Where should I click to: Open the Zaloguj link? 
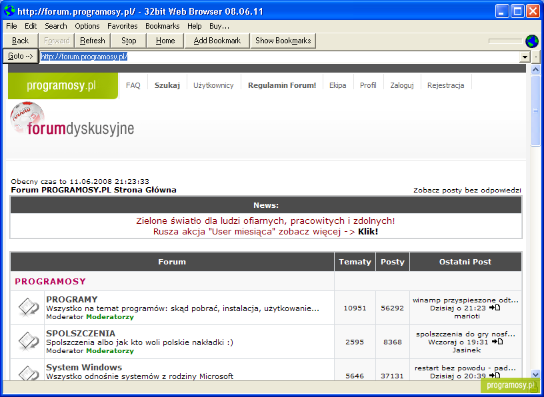402,85
